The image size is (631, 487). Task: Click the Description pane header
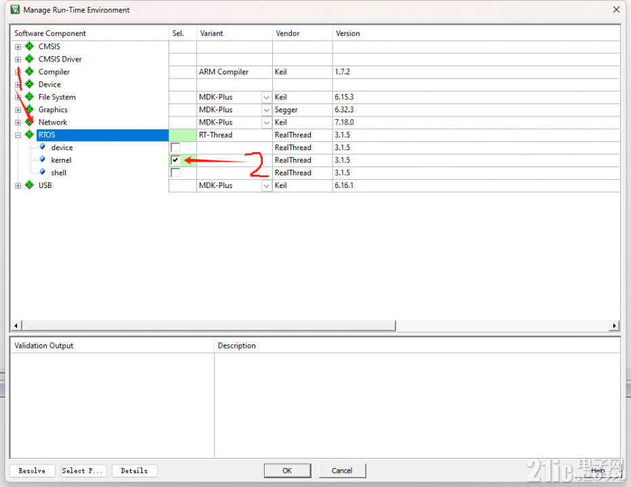coord(417,346)
